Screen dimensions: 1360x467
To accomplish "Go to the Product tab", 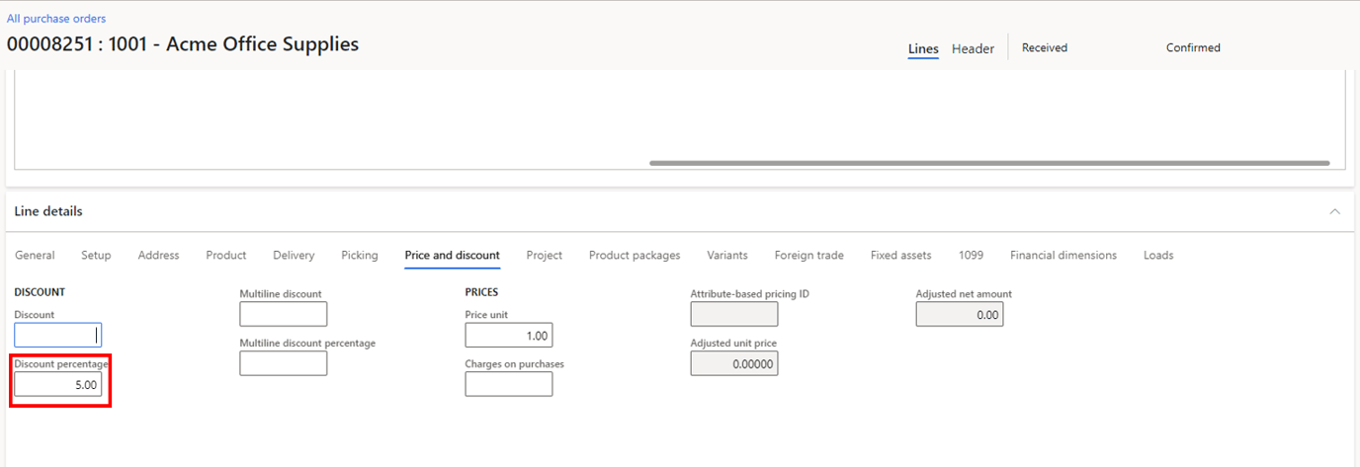I will (x=225, y=255).
